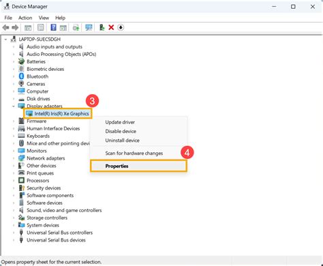Select the Security devices label
Screen dimensions: 323x266
click(x=44, y=188)
